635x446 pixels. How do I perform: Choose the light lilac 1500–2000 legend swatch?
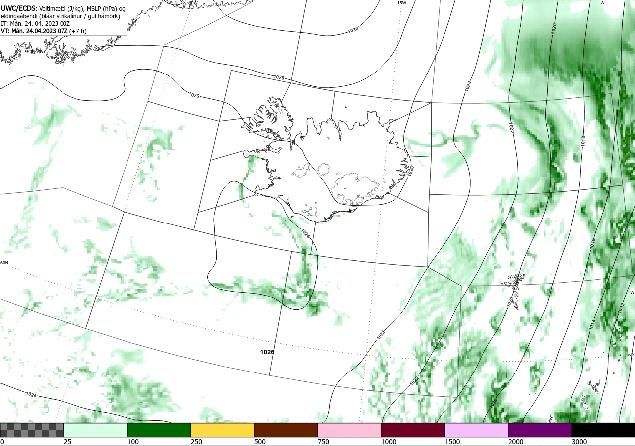click(477, 430)
